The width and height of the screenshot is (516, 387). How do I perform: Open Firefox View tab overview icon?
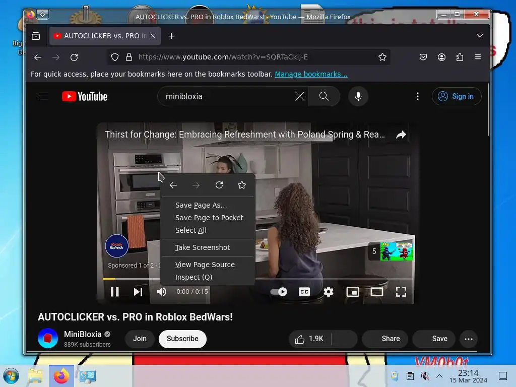coord(36,36)
